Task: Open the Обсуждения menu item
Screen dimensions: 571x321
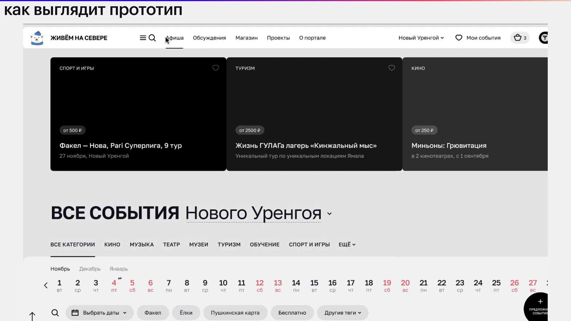Action: click(209, 38)
